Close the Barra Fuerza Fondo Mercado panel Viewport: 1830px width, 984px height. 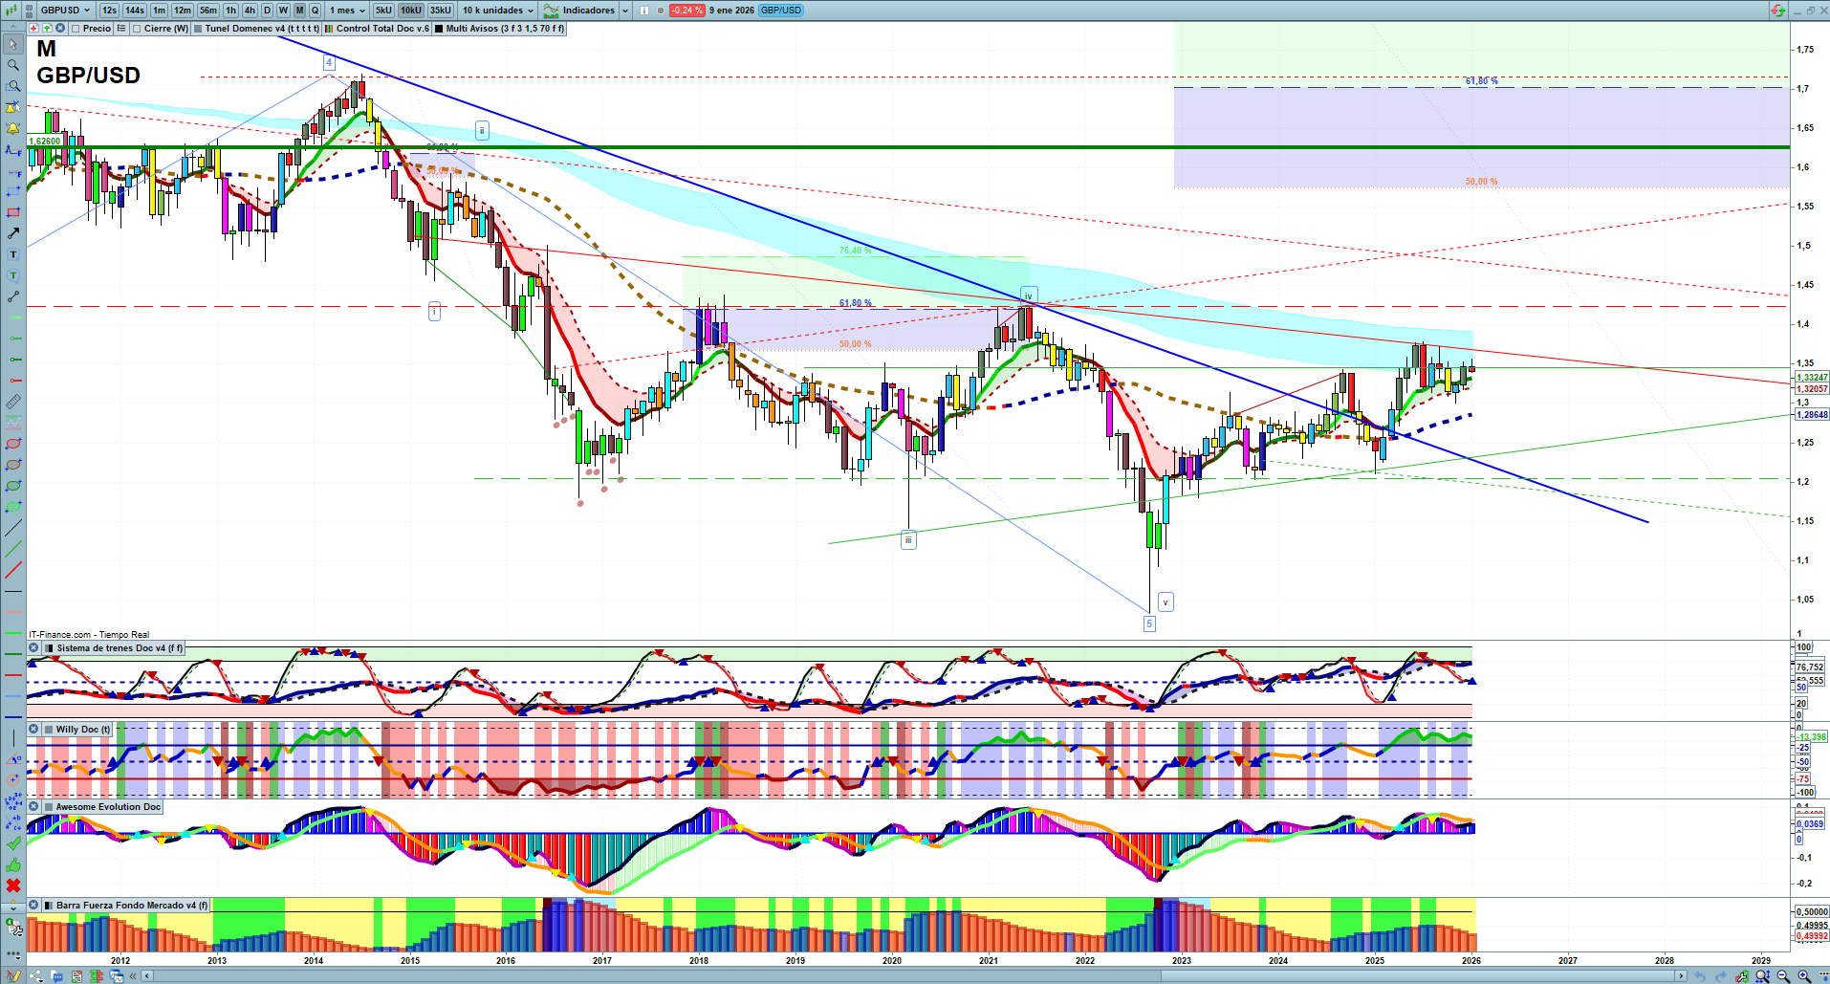click(x=33, y=906)
